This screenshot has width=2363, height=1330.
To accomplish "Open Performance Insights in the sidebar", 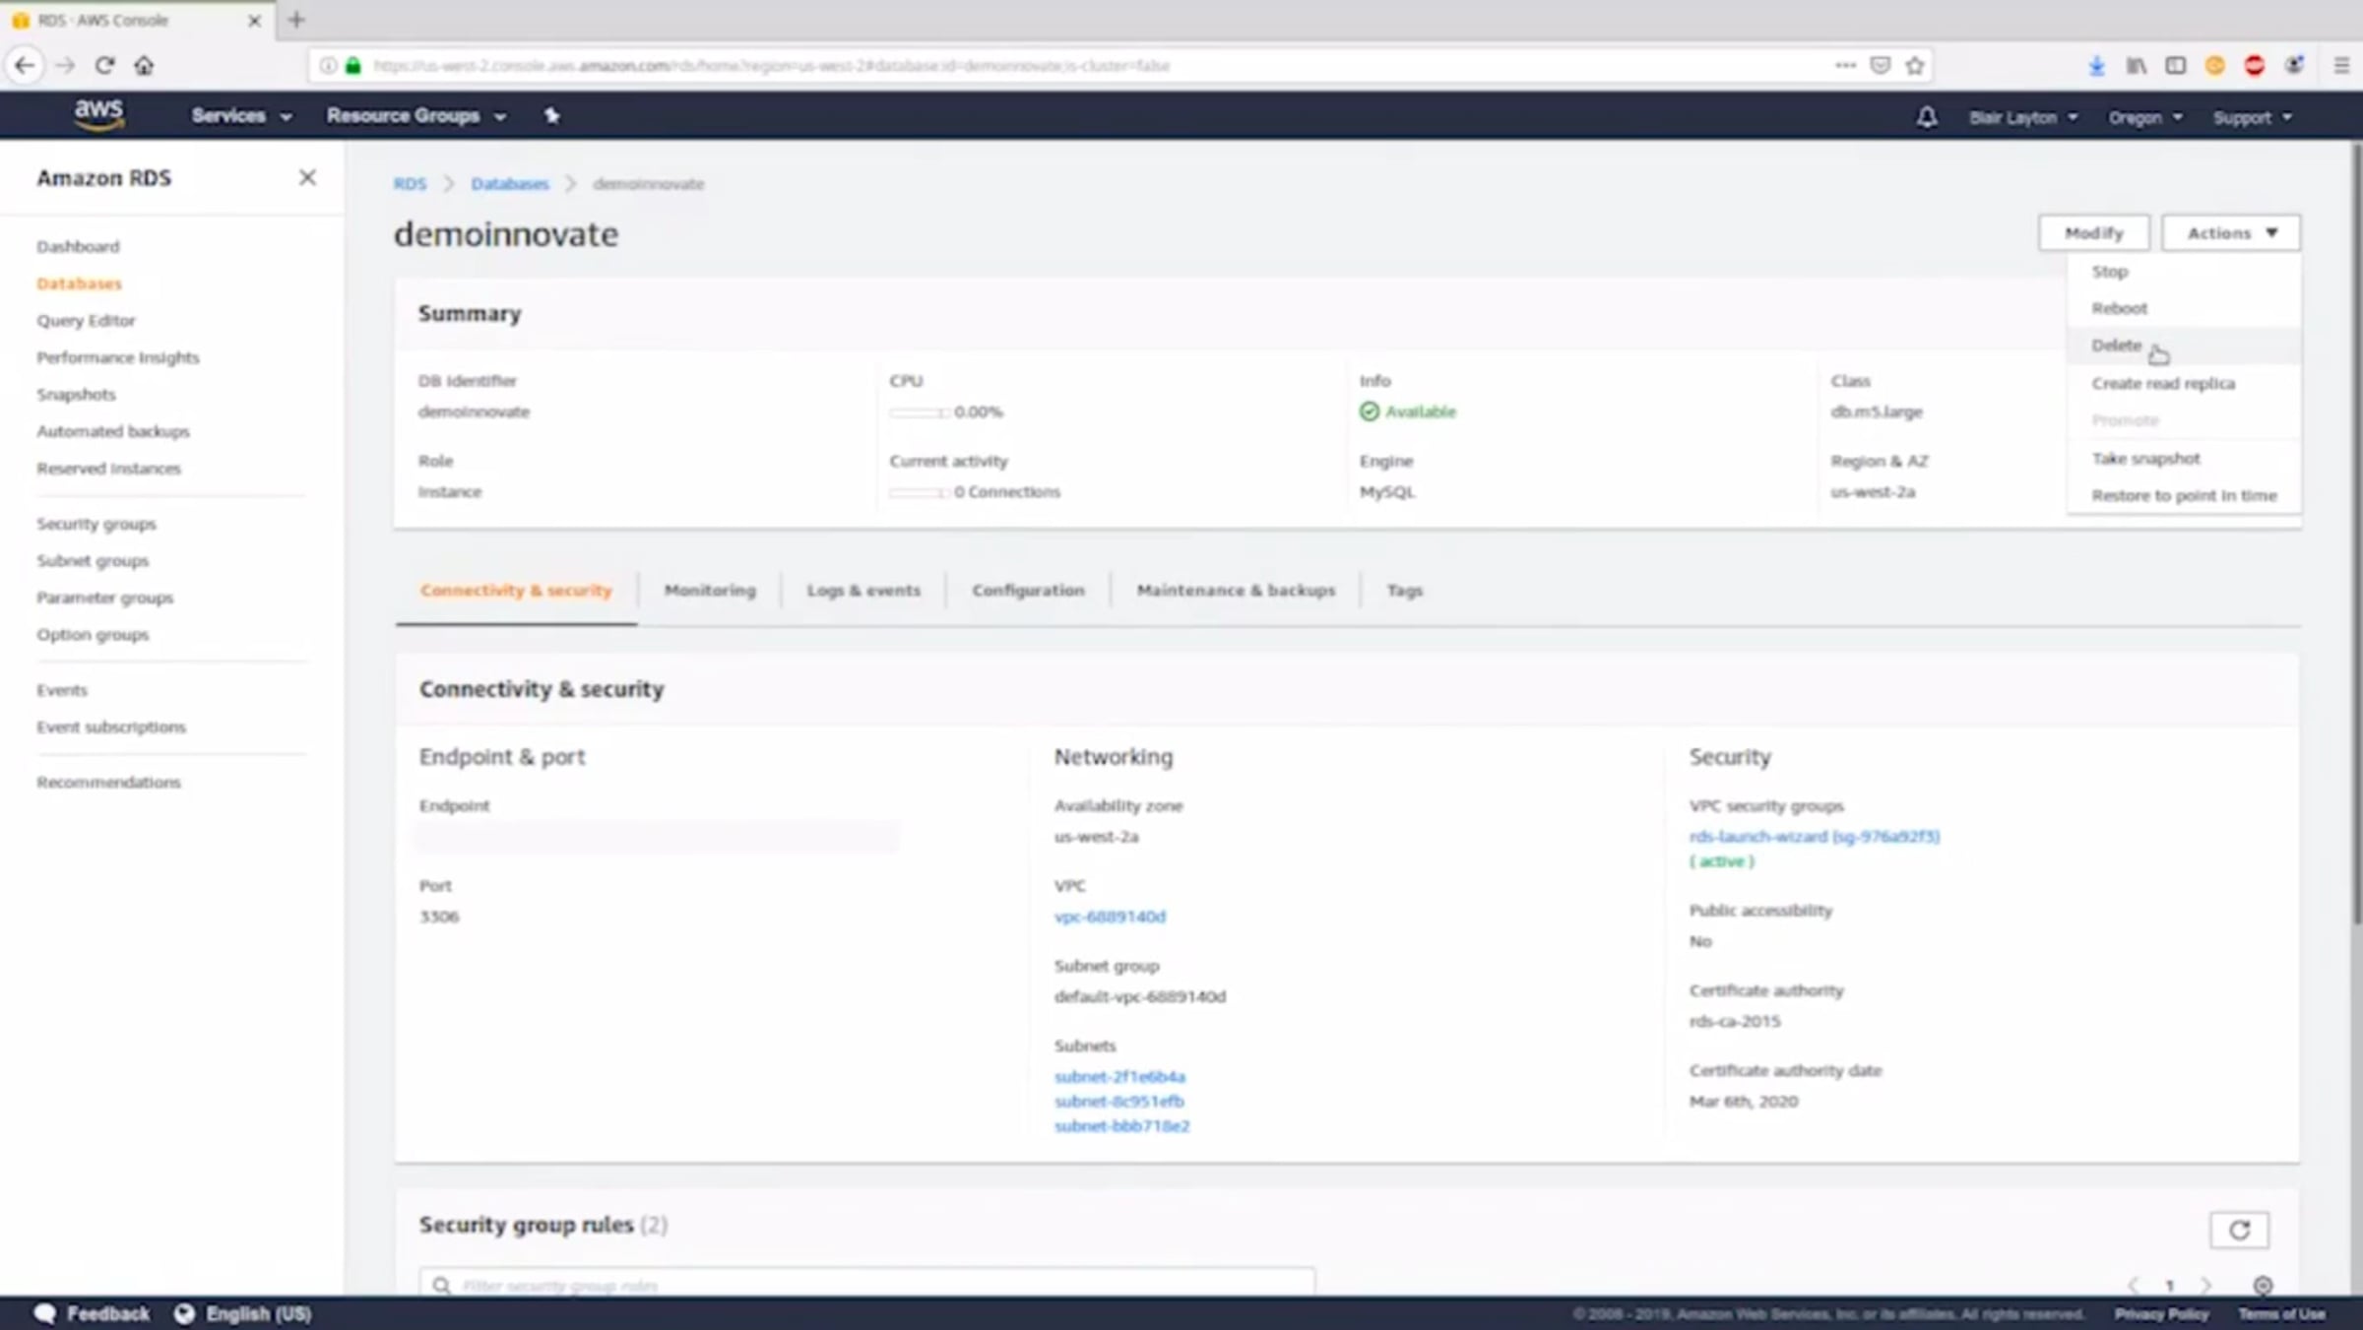I will [117, 357].
